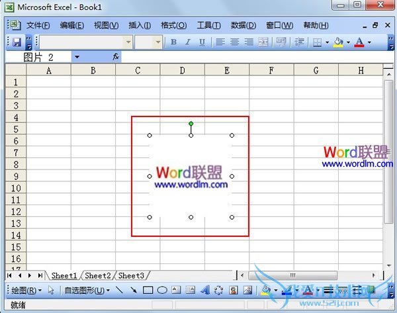Viewport: 397px width, 313px height.
Task: Switch to Sheet2 tab
Action: (98, 275)
